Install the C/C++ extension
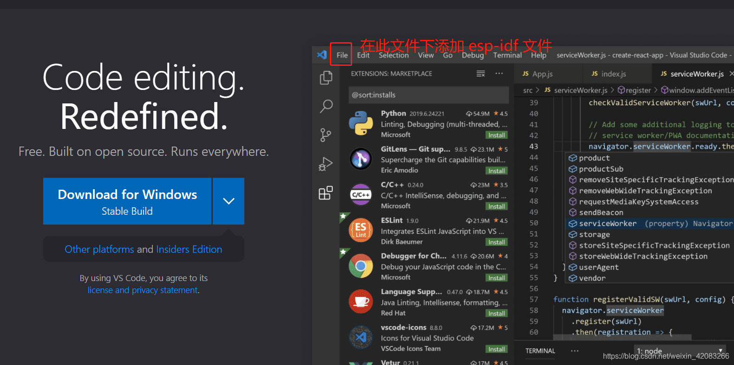 point(497,206)
